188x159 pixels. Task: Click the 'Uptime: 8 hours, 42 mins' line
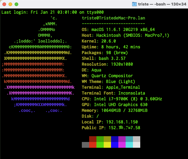(x=111, y=47)
